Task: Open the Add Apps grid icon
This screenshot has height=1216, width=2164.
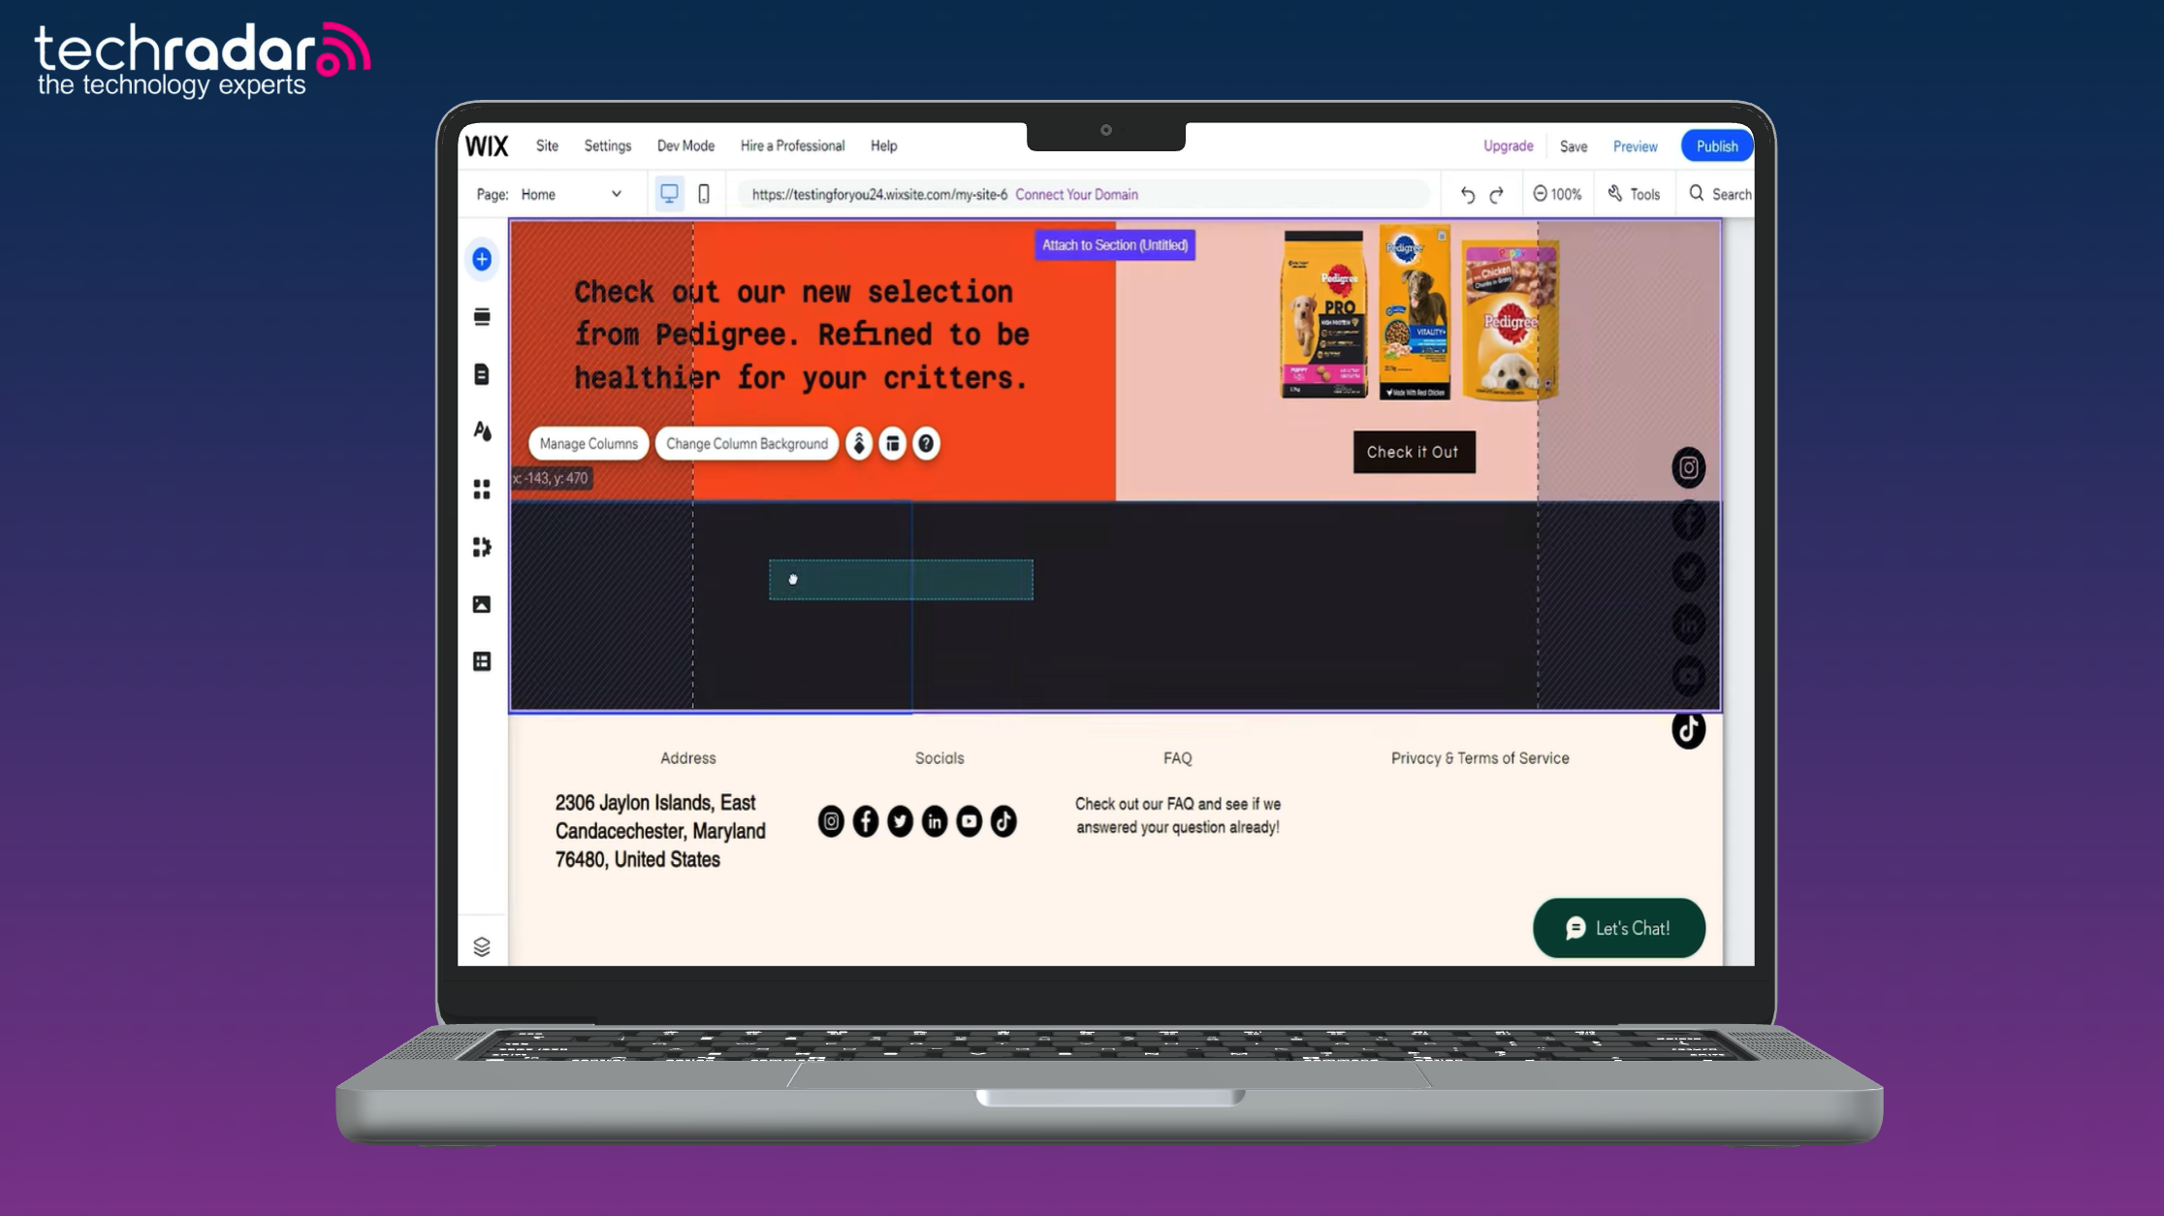Action: (x=482, y=490)
